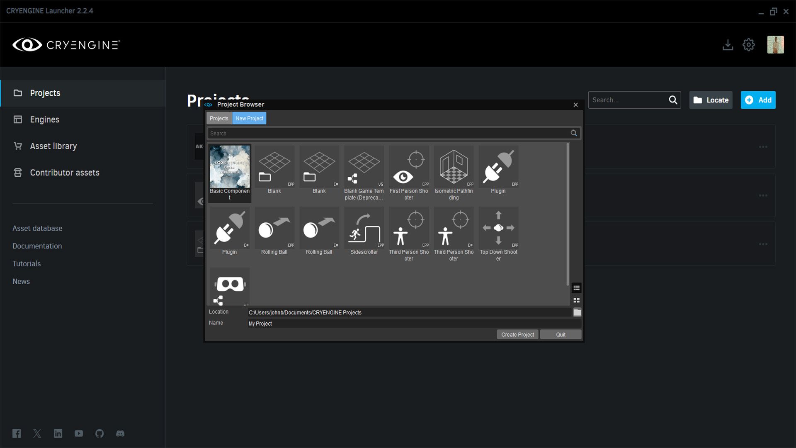The image size is (796, 448).
Task: Select the Plugin CPP template
Action: point(498,170)
